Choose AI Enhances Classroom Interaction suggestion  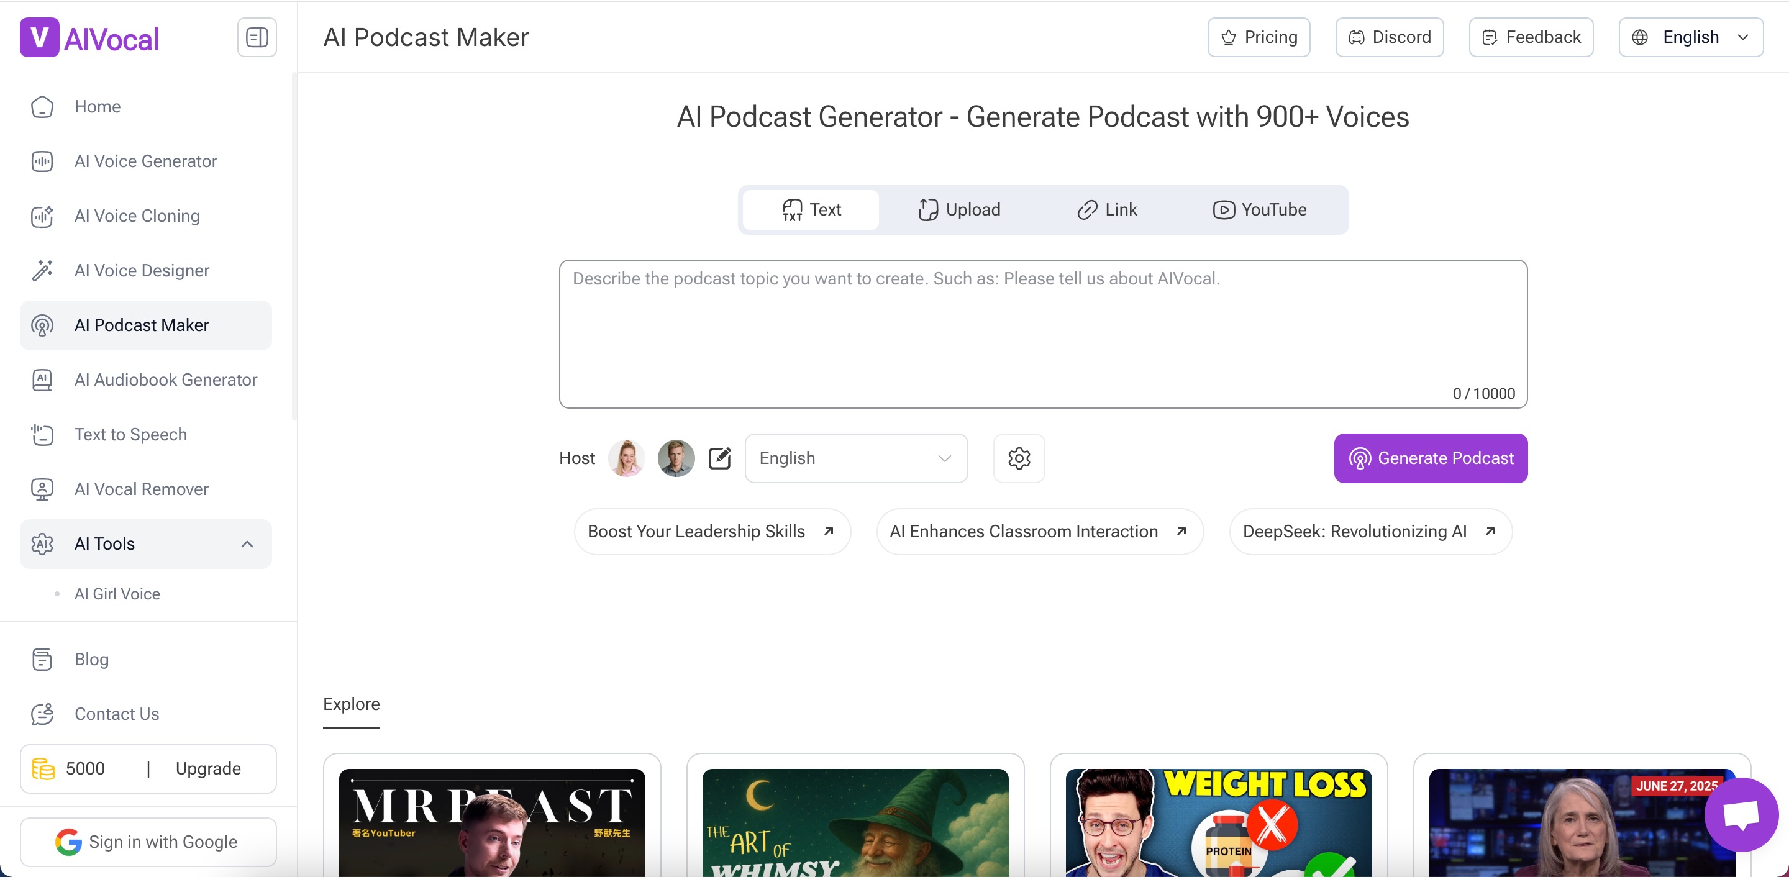(1040, 531)
